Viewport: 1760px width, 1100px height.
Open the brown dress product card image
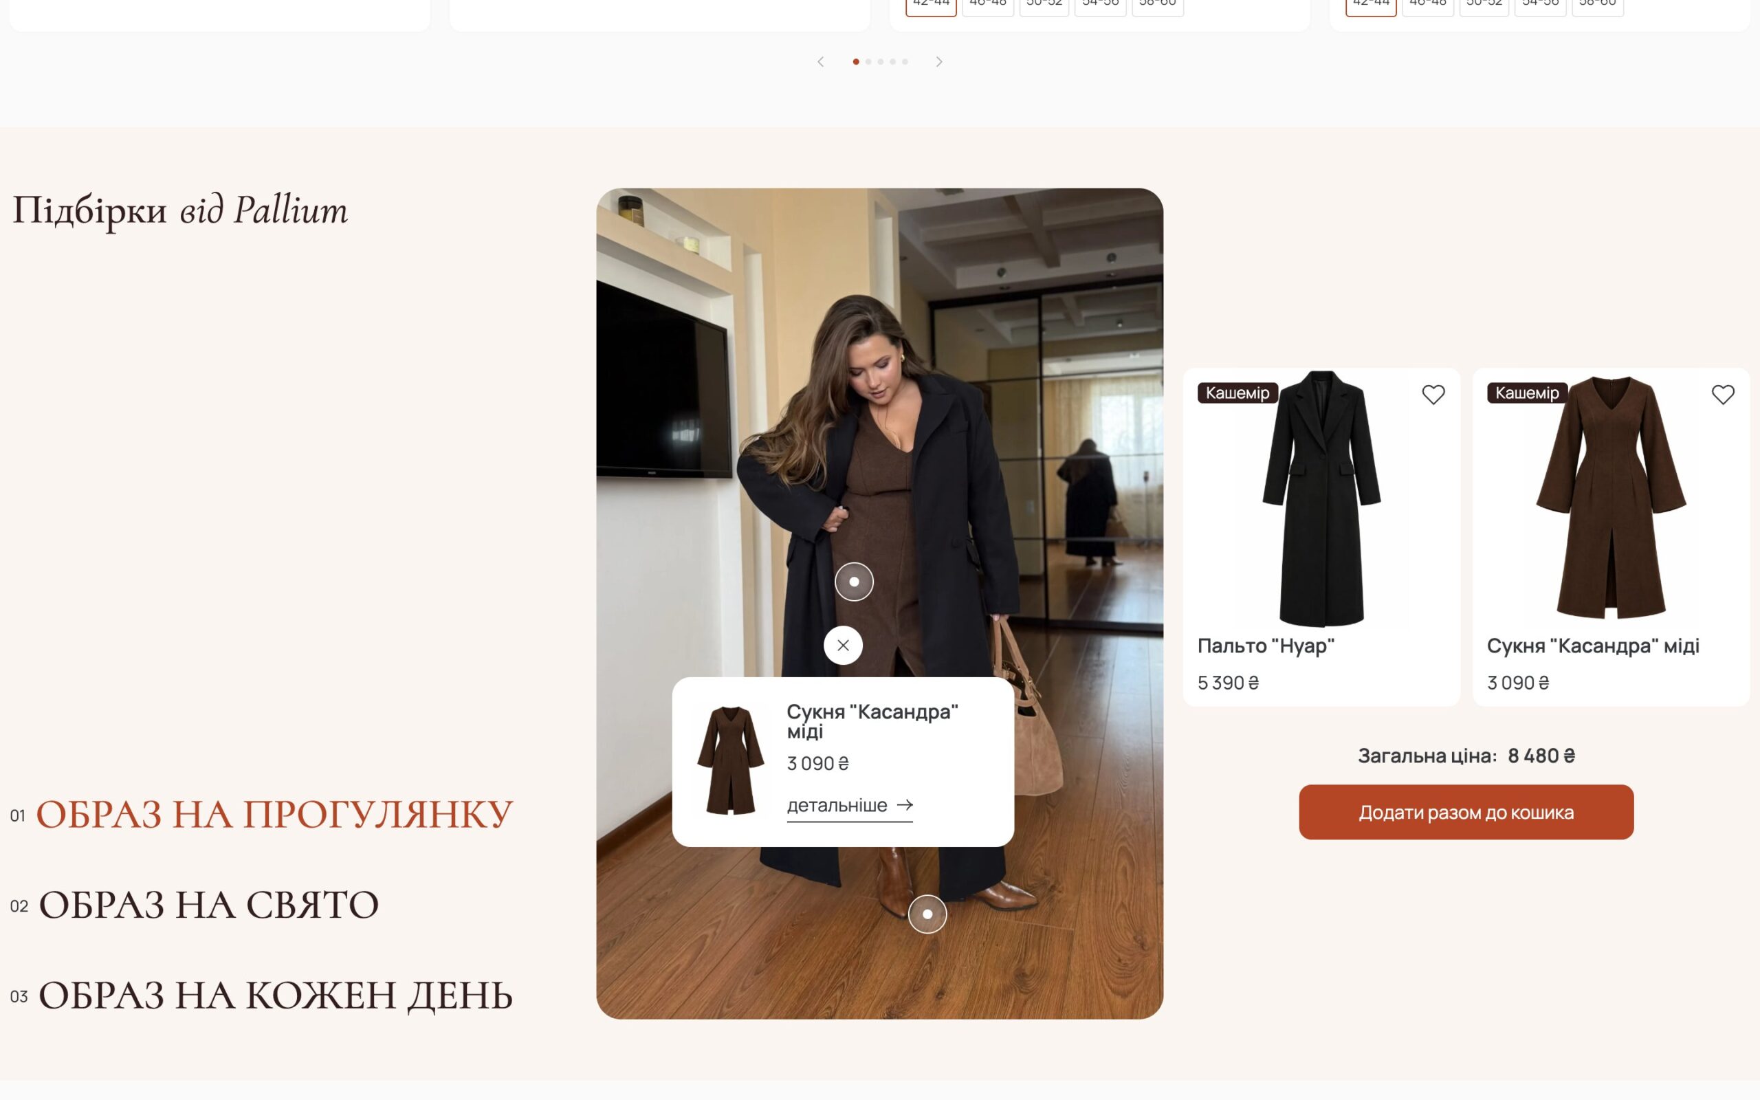(x=1611, y=498)
